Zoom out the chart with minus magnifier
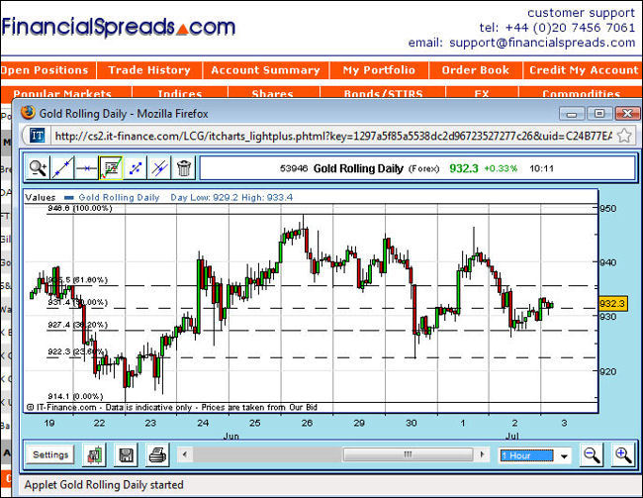The width and height of the screenshot is (643, 498). click(x=592, y=454)
